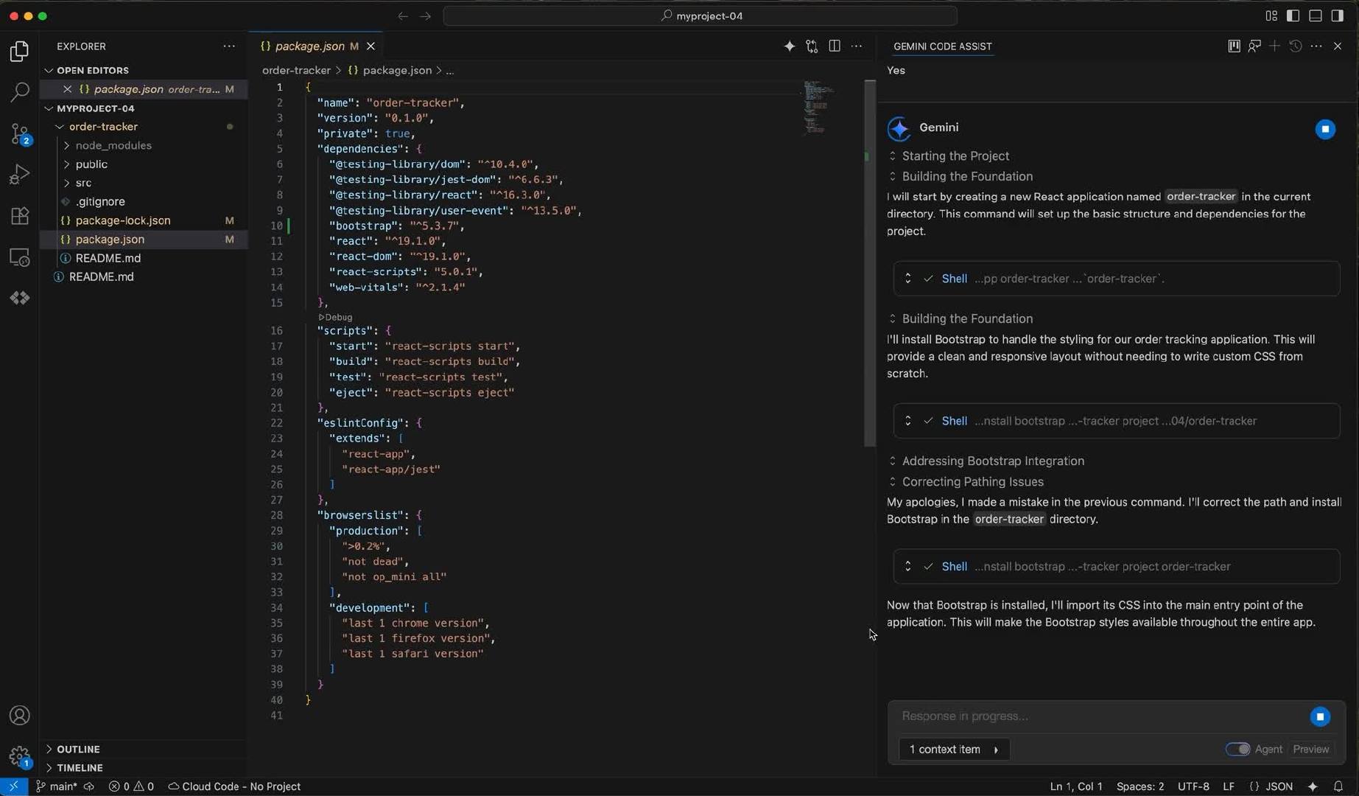
Task: Toggle primary side bar visibility
Action: click(1293, 15)
